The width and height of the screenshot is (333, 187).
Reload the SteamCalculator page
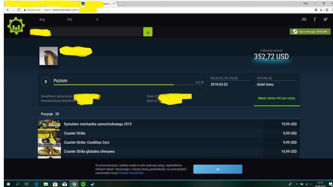[19, 10]
